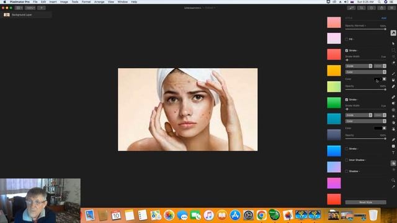Open Spotlight search in the menu bar

tap(379, 2)
